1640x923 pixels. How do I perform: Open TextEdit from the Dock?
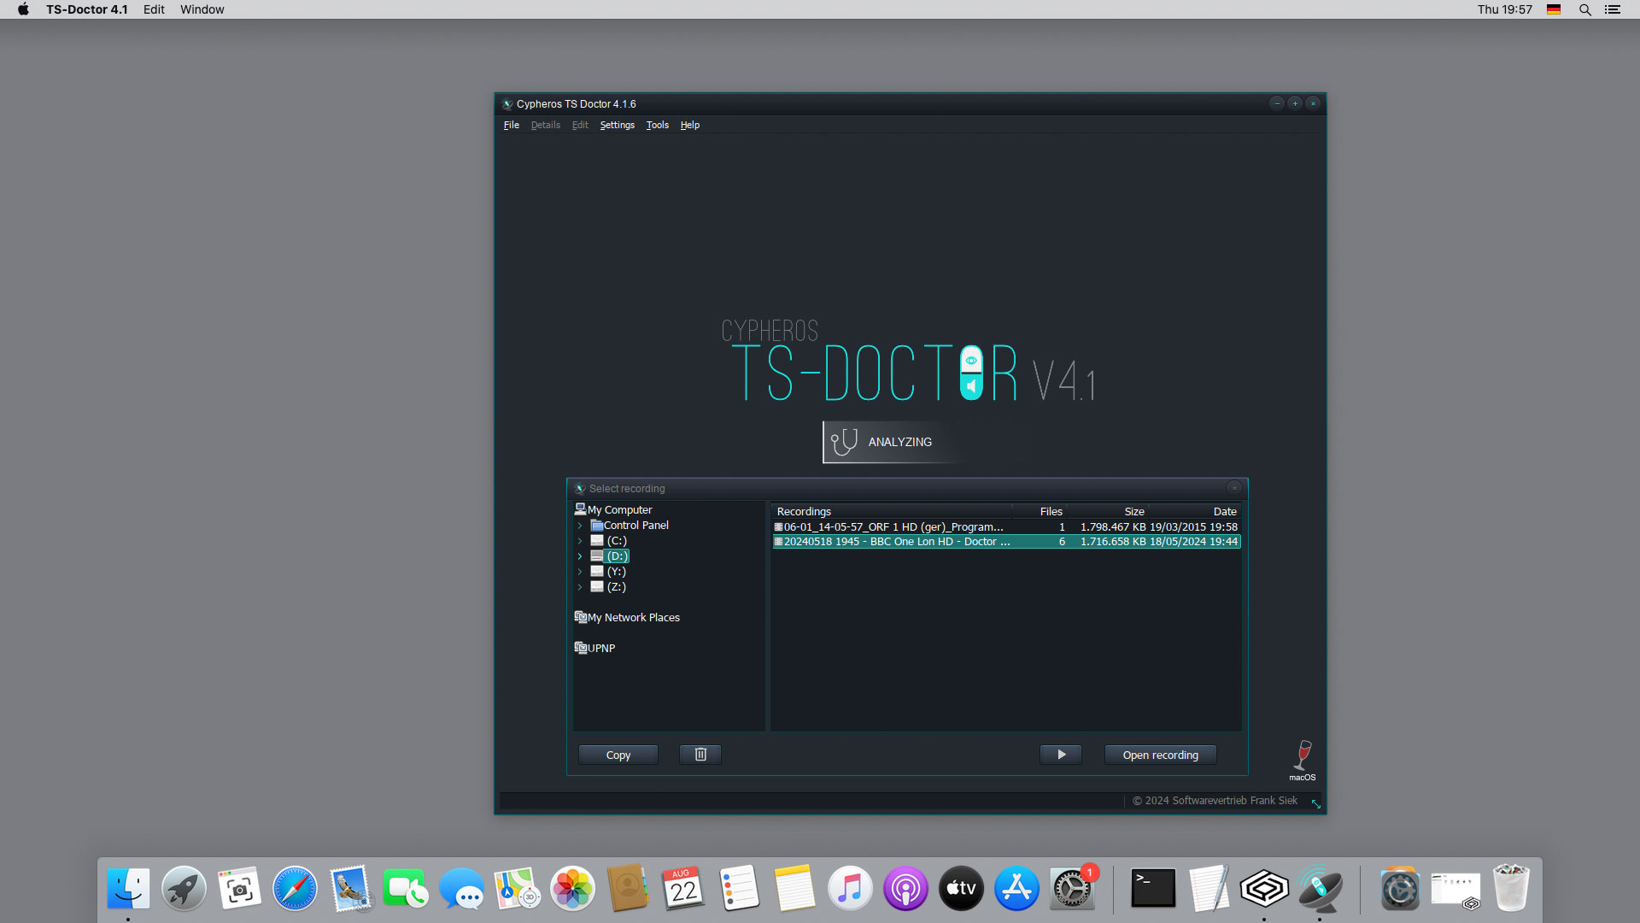tap(1209, 889)
